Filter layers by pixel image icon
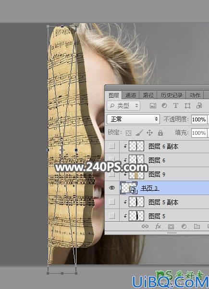This screenshot has width=209, height=289. point(153,105)
